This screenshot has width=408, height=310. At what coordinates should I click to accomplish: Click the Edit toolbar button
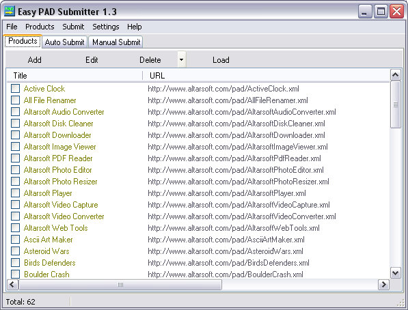click(92, 60)
